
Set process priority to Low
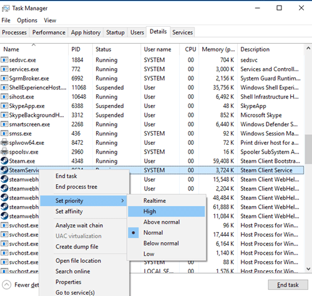coord(167,254)
